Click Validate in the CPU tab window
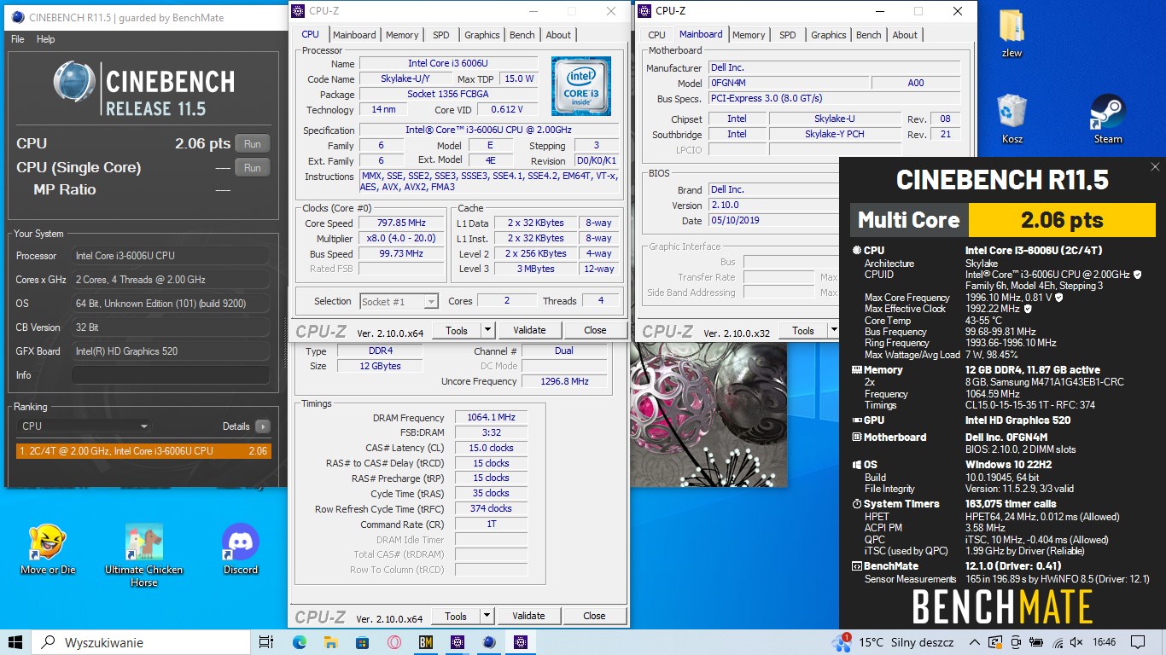The height and width of the screenshot is (655, 1166). 529,330
